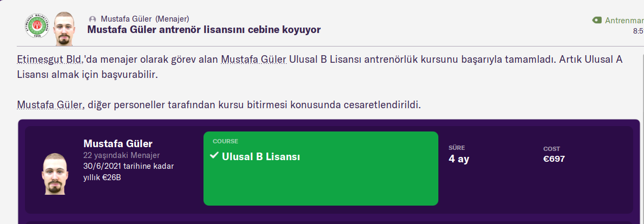Click the small person icon beside sender name
Screen dimensions: 644x224
click(92, 19)
